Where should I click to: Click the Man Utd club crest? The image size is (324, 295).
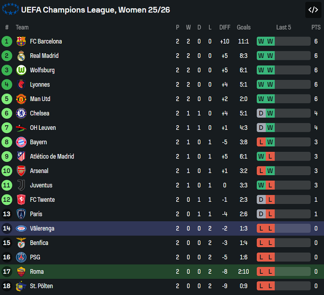[21, 99]
